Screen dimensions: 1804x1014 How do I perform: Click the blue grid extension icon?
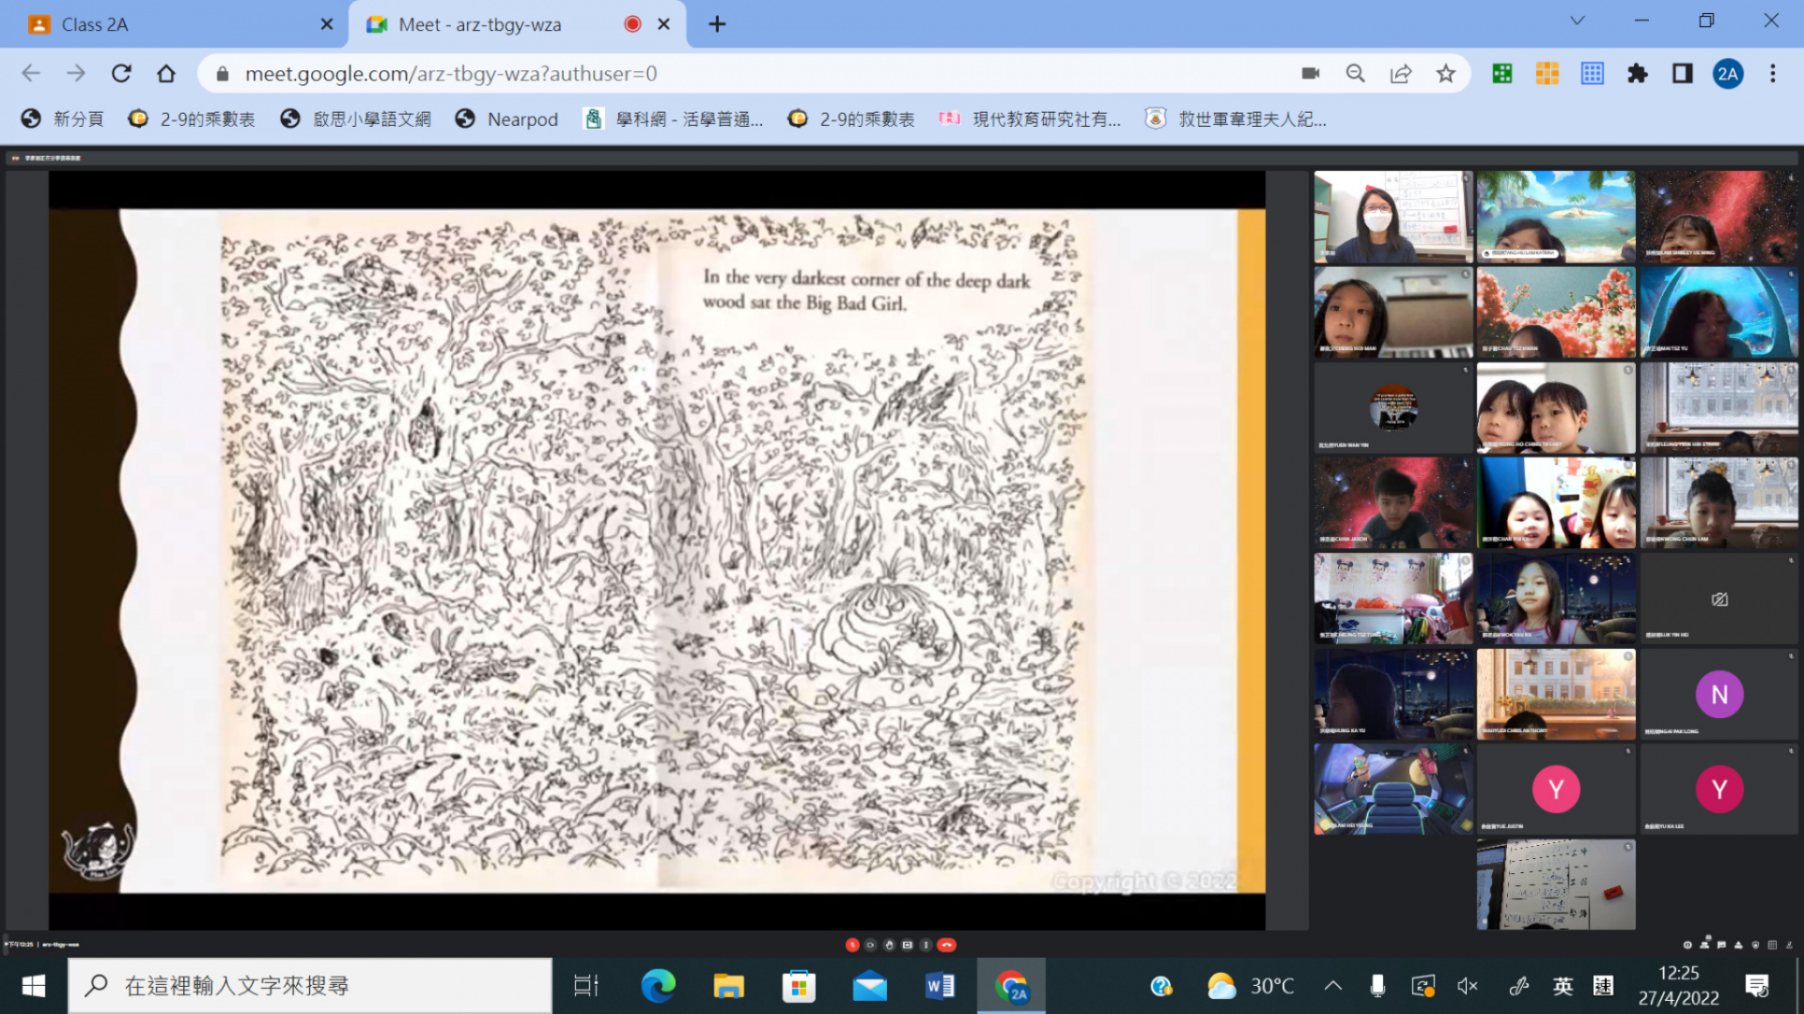(1593, 73)
